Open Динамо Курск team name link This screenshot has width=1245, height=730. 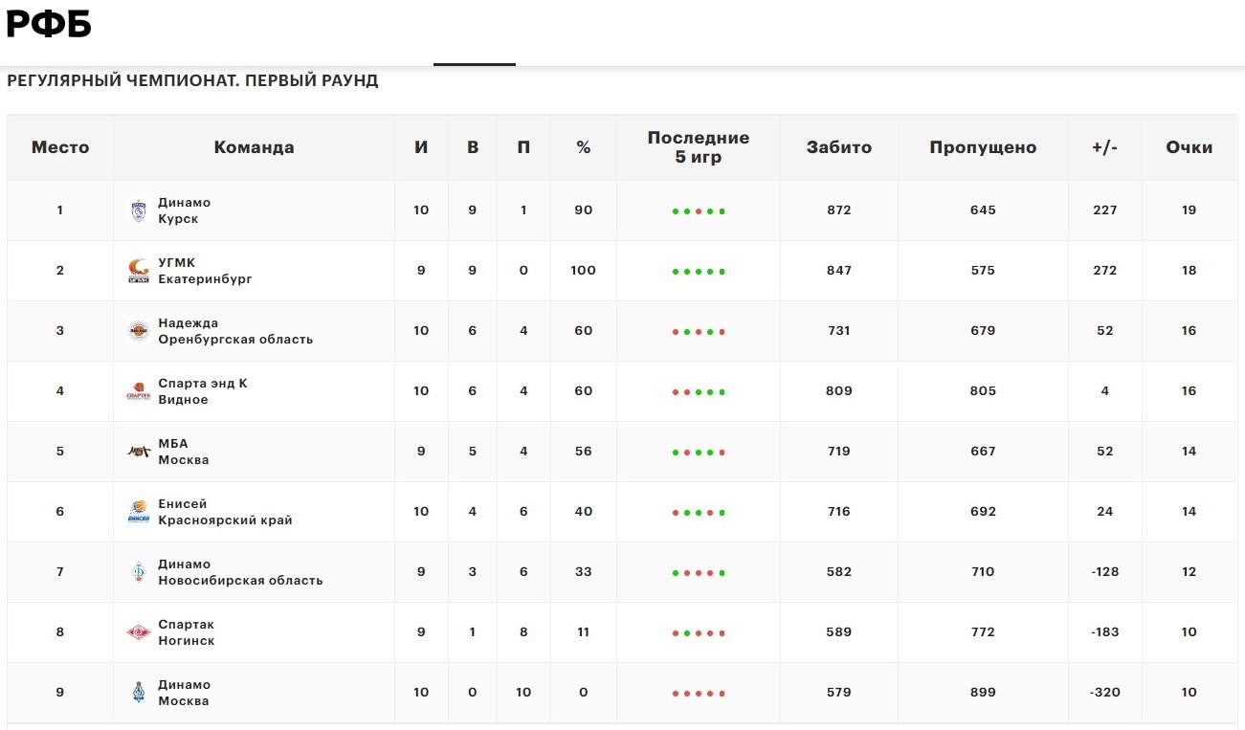click(x=184, y=210)
